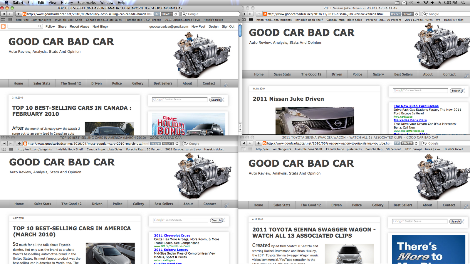Image resolution: width=470 pixels, height=264 pixels.
Task: Add bookmark in the Canada February 2010 window
Action: [19, 14]
